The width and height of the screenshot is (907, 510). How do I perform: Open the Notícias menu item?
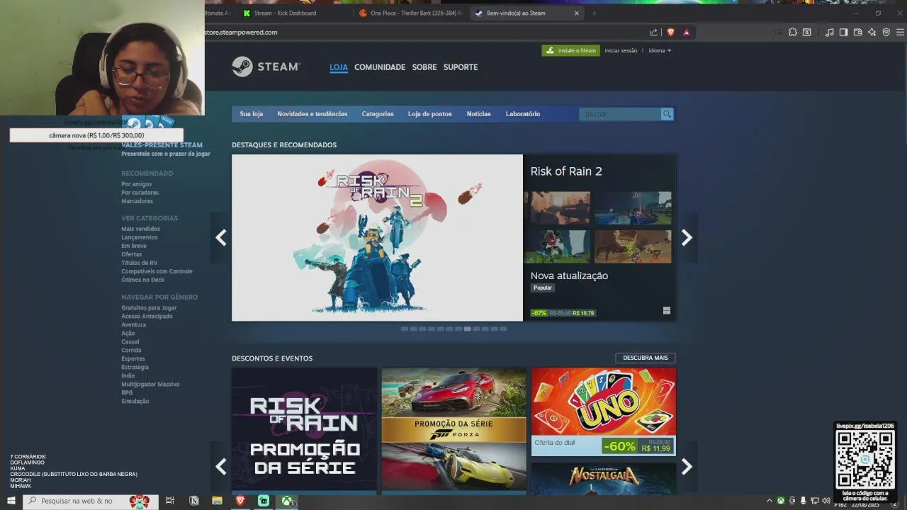tap(478, 114)
